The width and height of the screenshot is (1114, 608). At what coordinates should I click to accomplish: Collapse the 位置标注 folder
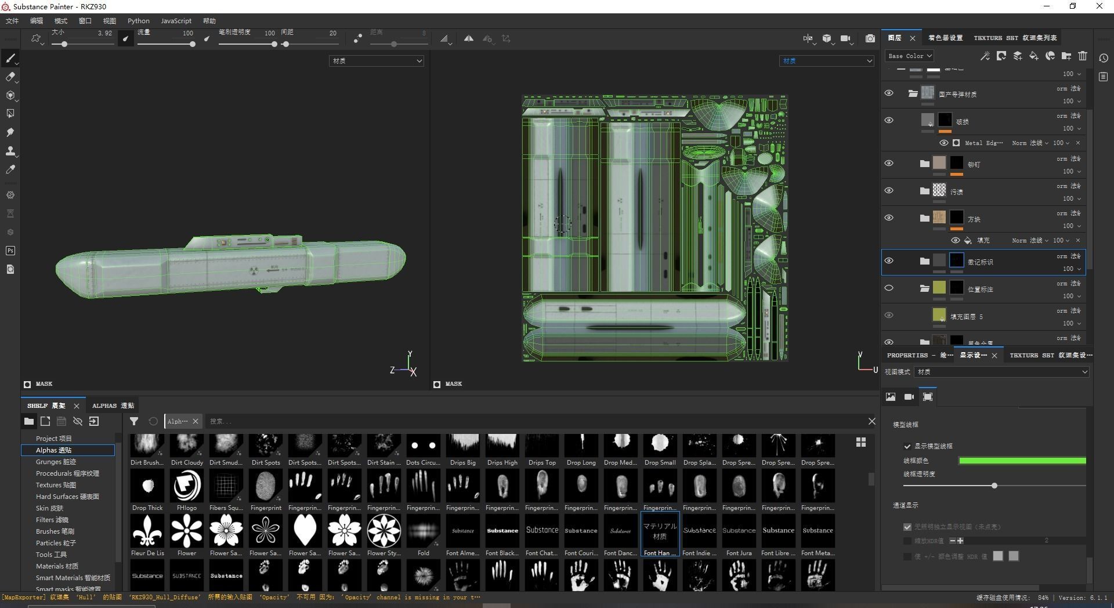pos(925,288)
